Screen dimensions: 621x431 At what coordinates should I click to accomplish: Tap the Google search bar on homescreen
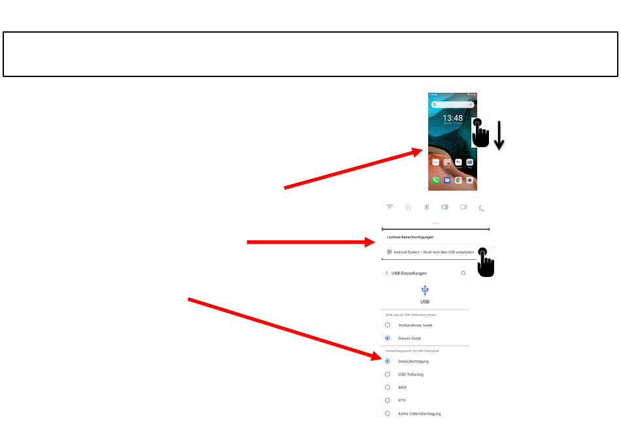453,104
